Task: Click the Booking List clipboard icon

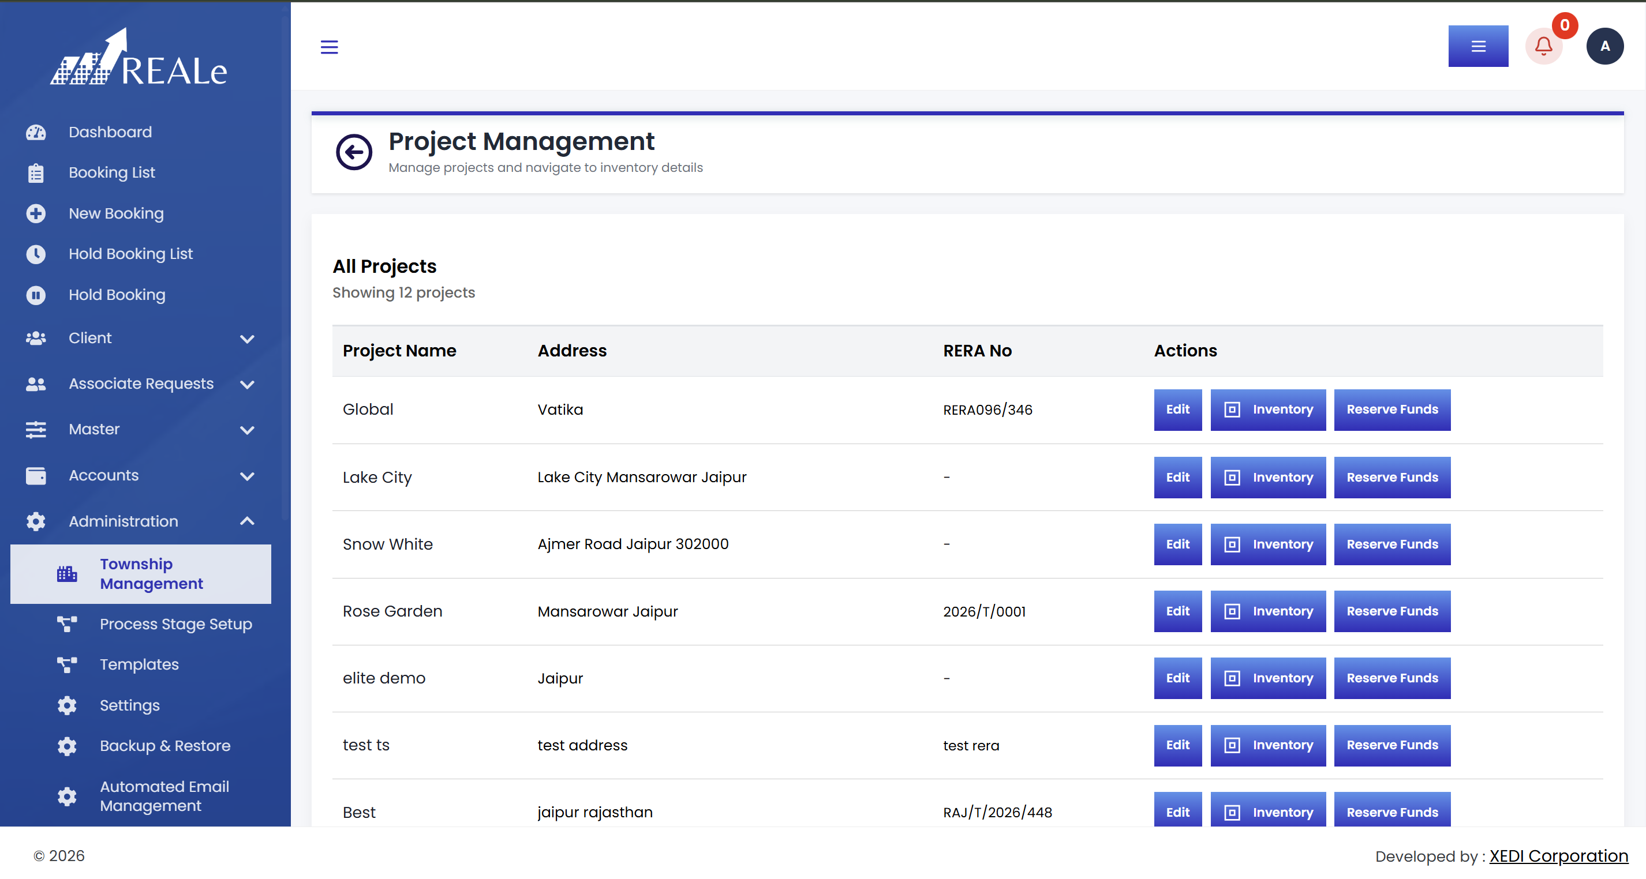Action: (36, 173)
